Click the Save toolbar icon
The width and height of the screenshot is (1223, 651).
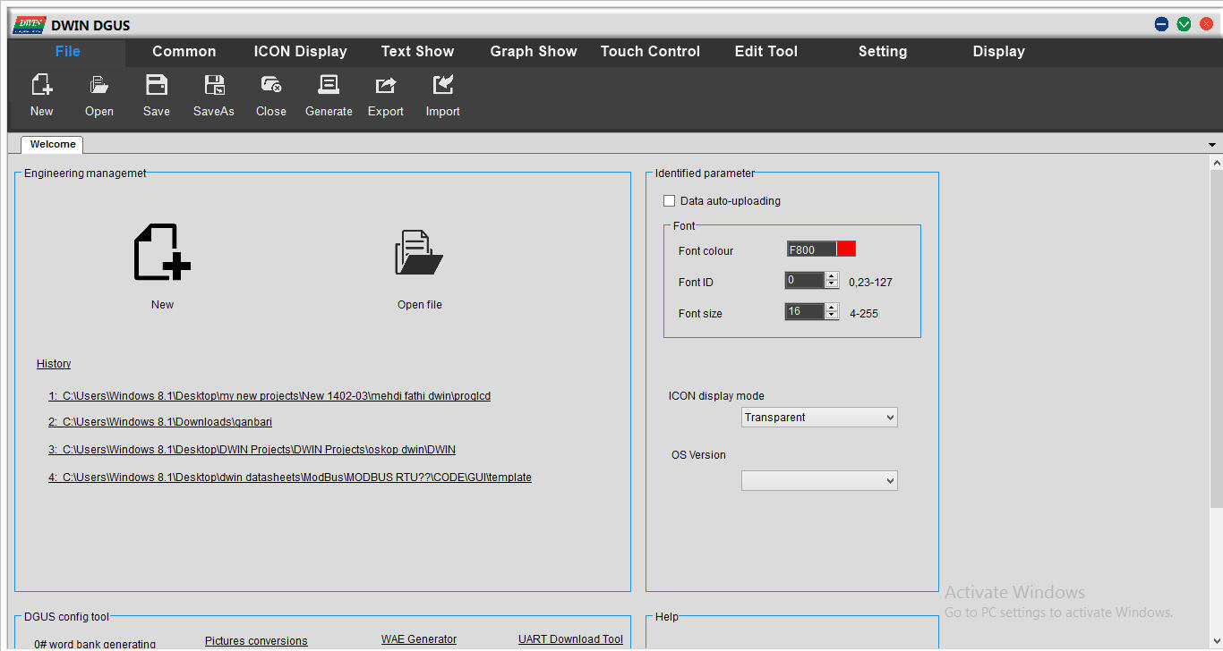(157, 86)
